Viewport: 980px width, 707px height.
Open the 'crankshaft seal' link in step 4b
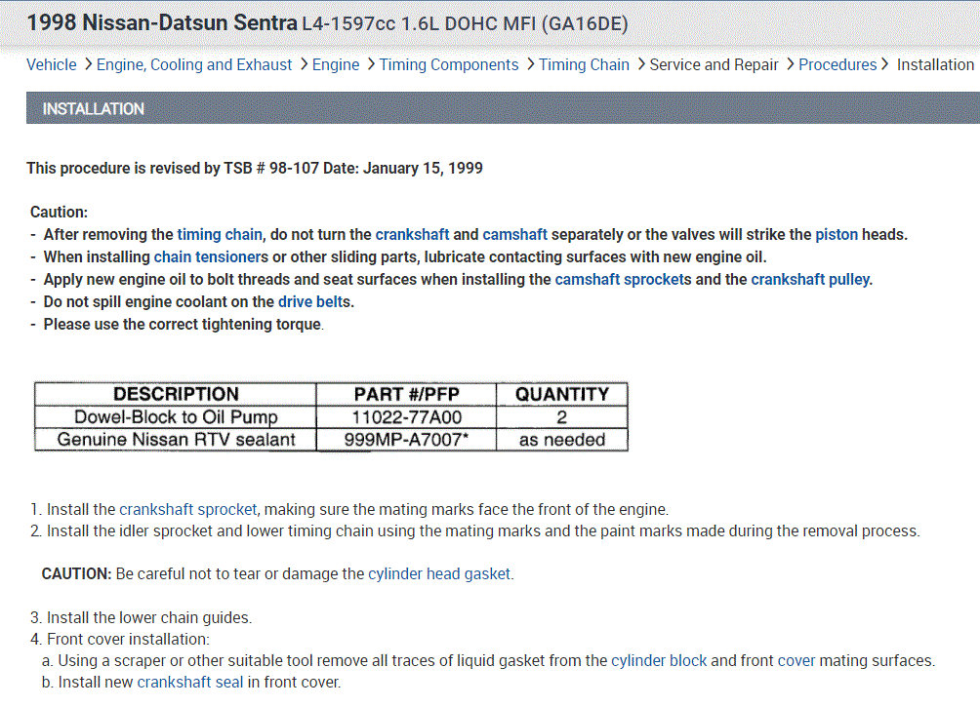(x=190, y=683)
